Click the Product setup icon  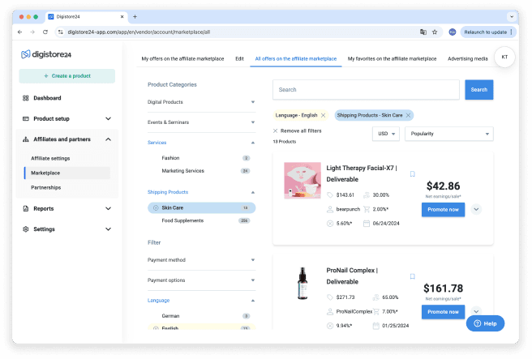point(25,118)
